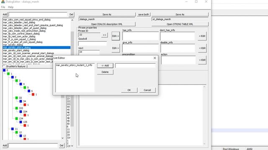Image resolution: width=268 pixels, height=150 pixels.
Task: Click the top Del button for dialogs
Action: click(x=71, y=15)
